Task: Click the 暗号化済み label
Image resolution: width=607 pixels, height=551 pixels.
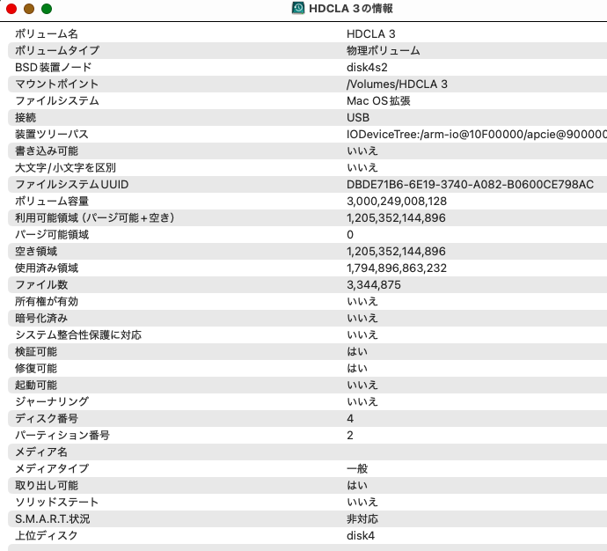Action: point(41,319)
